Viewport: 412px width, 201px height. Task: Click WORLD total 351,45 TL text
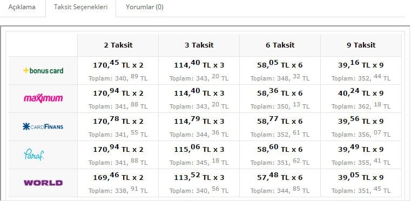tap(361, 191)
